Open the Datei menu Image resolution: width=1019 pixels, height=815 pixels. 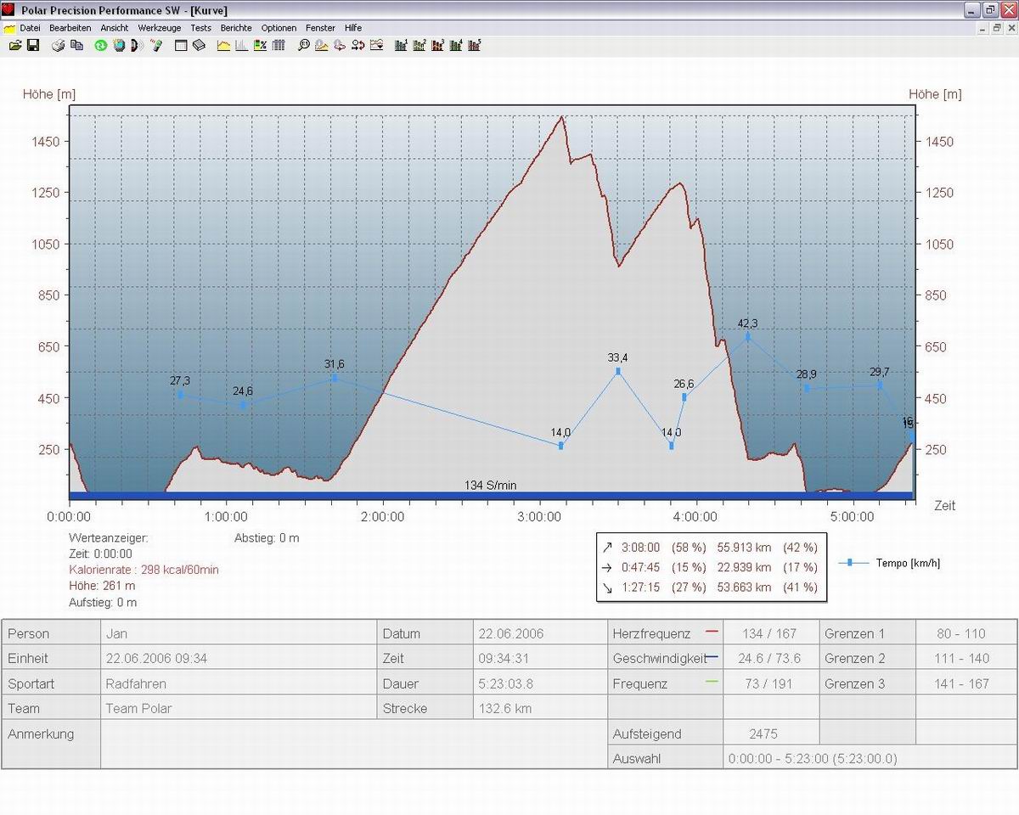pyautogui.click(x=30, y=28)
